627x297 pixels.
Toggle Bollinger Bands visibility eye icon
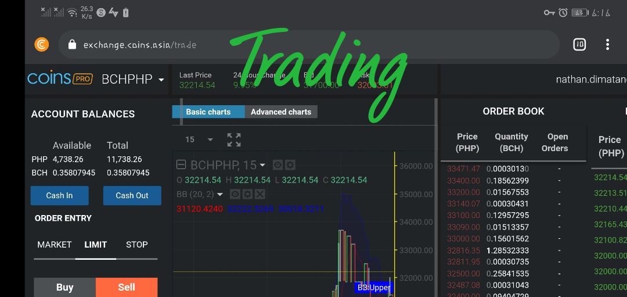point(235,195)
